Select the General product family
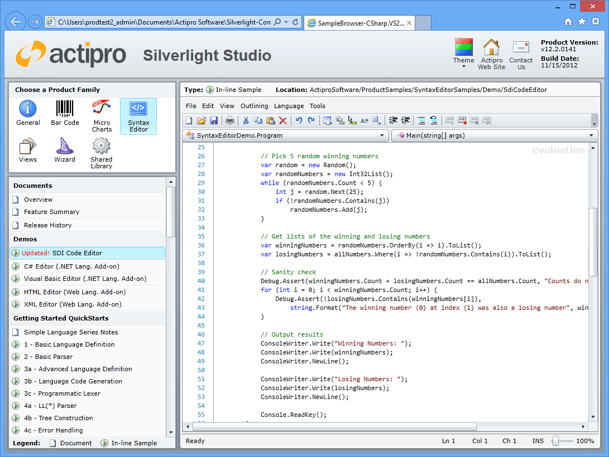This screenshot has width=609, height=457. [x=28, y=113]
